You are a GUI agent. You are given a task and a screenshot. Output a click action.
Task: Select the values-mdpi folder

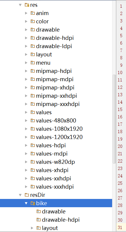tap(52, 154)
